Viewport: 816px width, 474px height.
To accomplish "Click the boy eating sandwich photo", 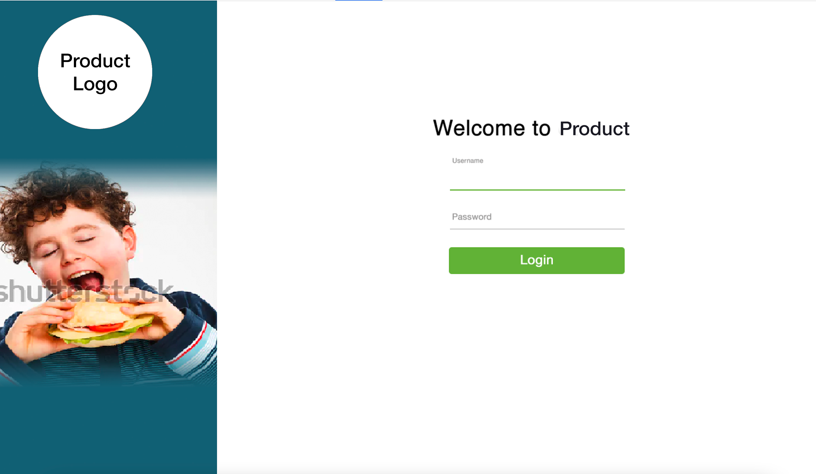I will coord(108,273).
